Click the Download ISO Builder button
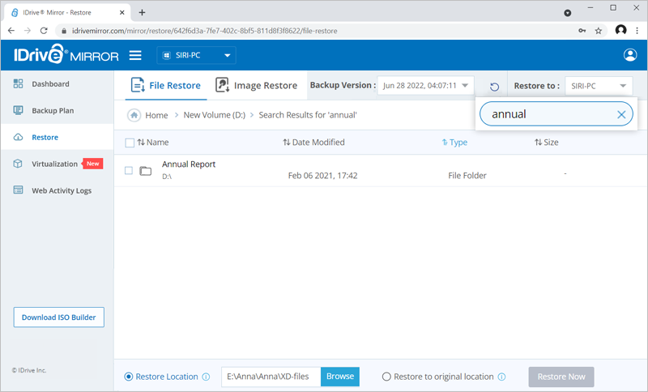The height and width of the screenshot is (392, 648). pos(58,317)
